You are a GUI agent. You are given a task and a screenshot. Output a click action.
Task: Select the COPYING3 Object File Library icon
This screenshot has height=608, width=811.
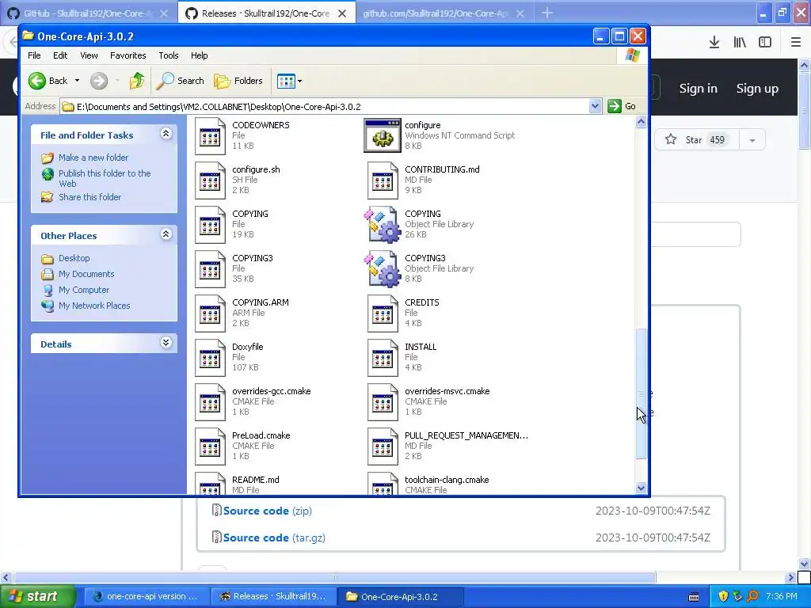tap(383, 269)
